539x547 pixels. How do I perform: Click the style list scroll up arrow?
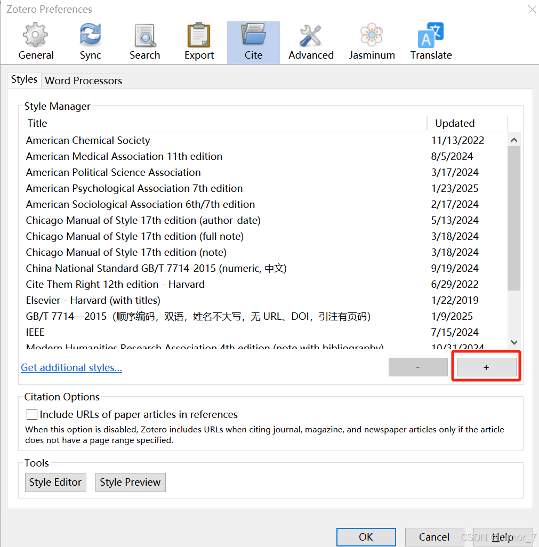pyautogui.click(x=514, y=140)
